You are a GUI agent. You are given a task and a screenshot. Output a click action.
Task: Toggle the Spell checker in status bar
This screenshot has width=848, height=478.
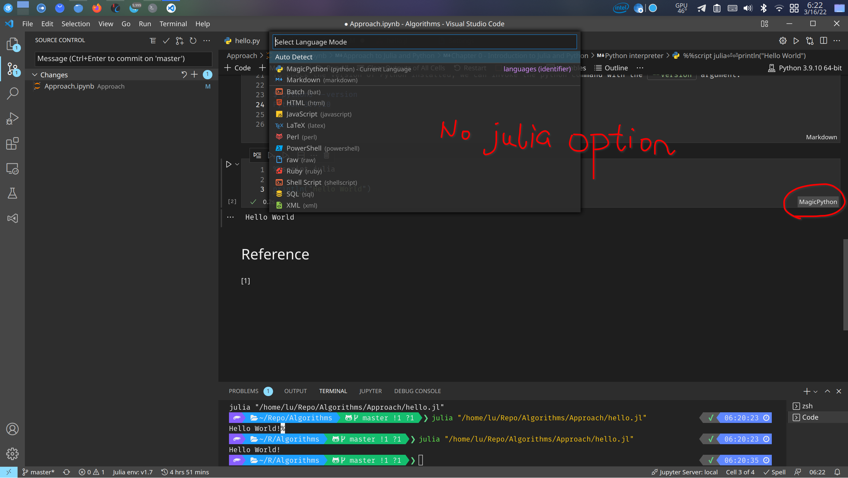point(774,472)
